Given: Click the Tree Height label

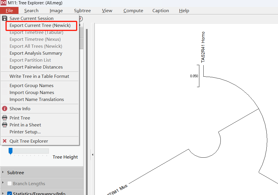Looking at the screenshot, I should (x=65, y=157).
